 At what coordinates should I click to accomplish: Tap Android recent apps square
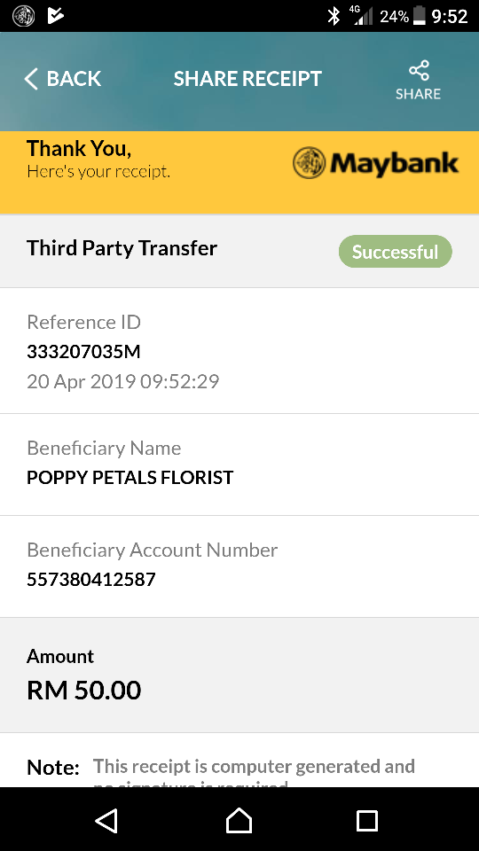pos(366,821)
